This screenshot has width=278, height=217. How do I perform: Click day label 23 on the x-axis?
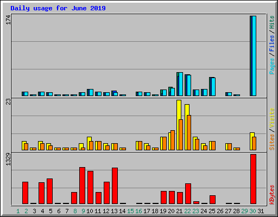[x=195, y=211]
